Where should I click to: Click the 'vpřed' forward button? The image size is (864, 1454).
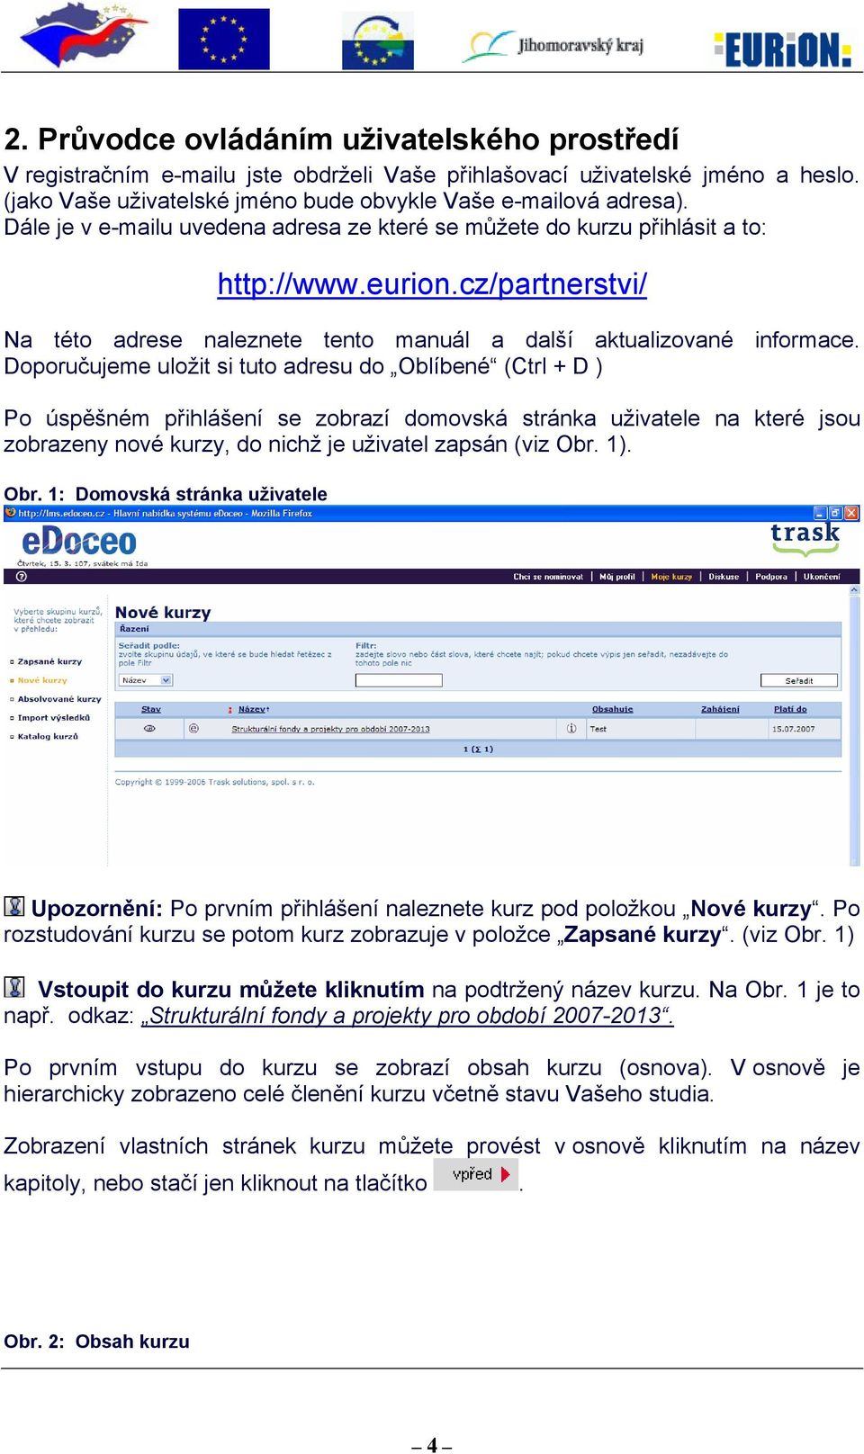click(476, 1174)
